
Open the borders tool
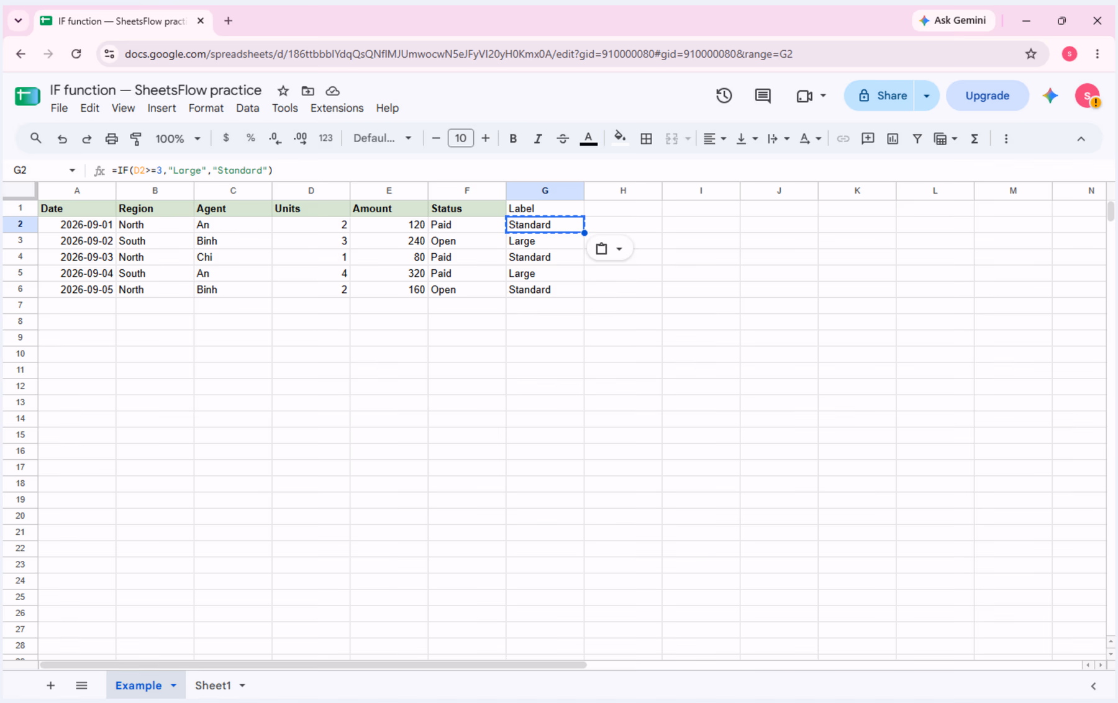[646, 138]
